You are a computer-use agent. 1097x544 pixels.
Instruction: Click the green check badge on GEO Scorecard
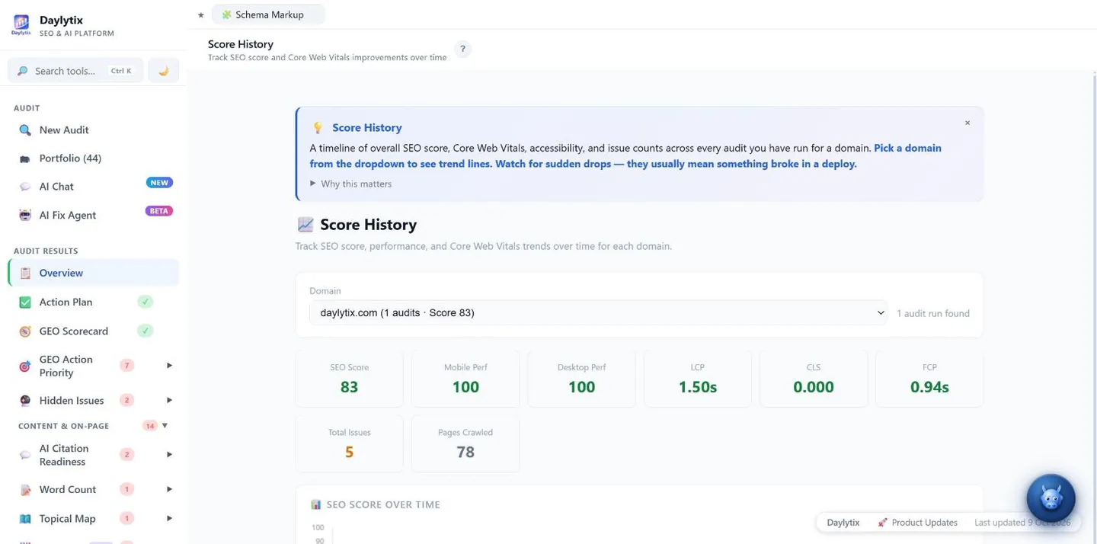point(145,331)
